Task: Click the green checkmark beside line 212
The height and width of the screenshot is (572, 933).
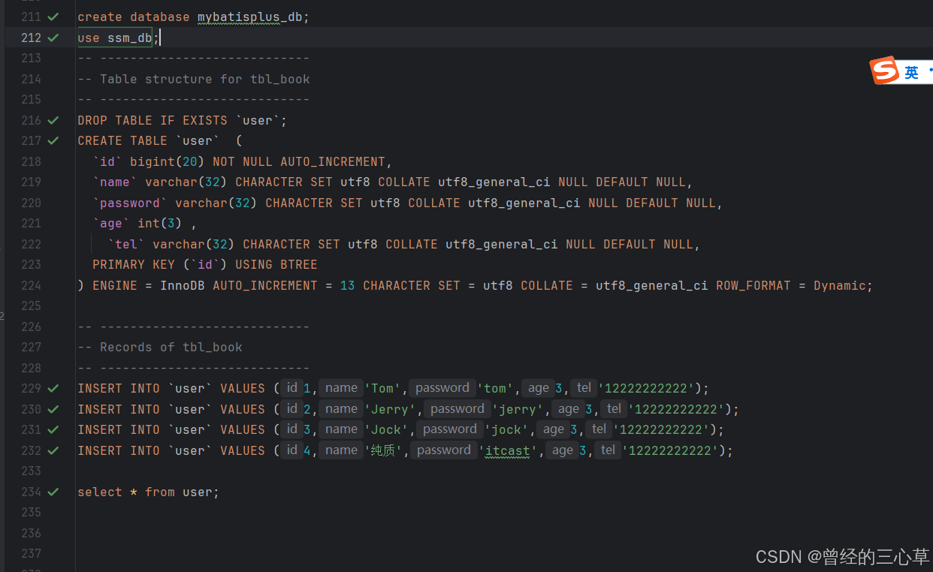Action: [53, 38]
